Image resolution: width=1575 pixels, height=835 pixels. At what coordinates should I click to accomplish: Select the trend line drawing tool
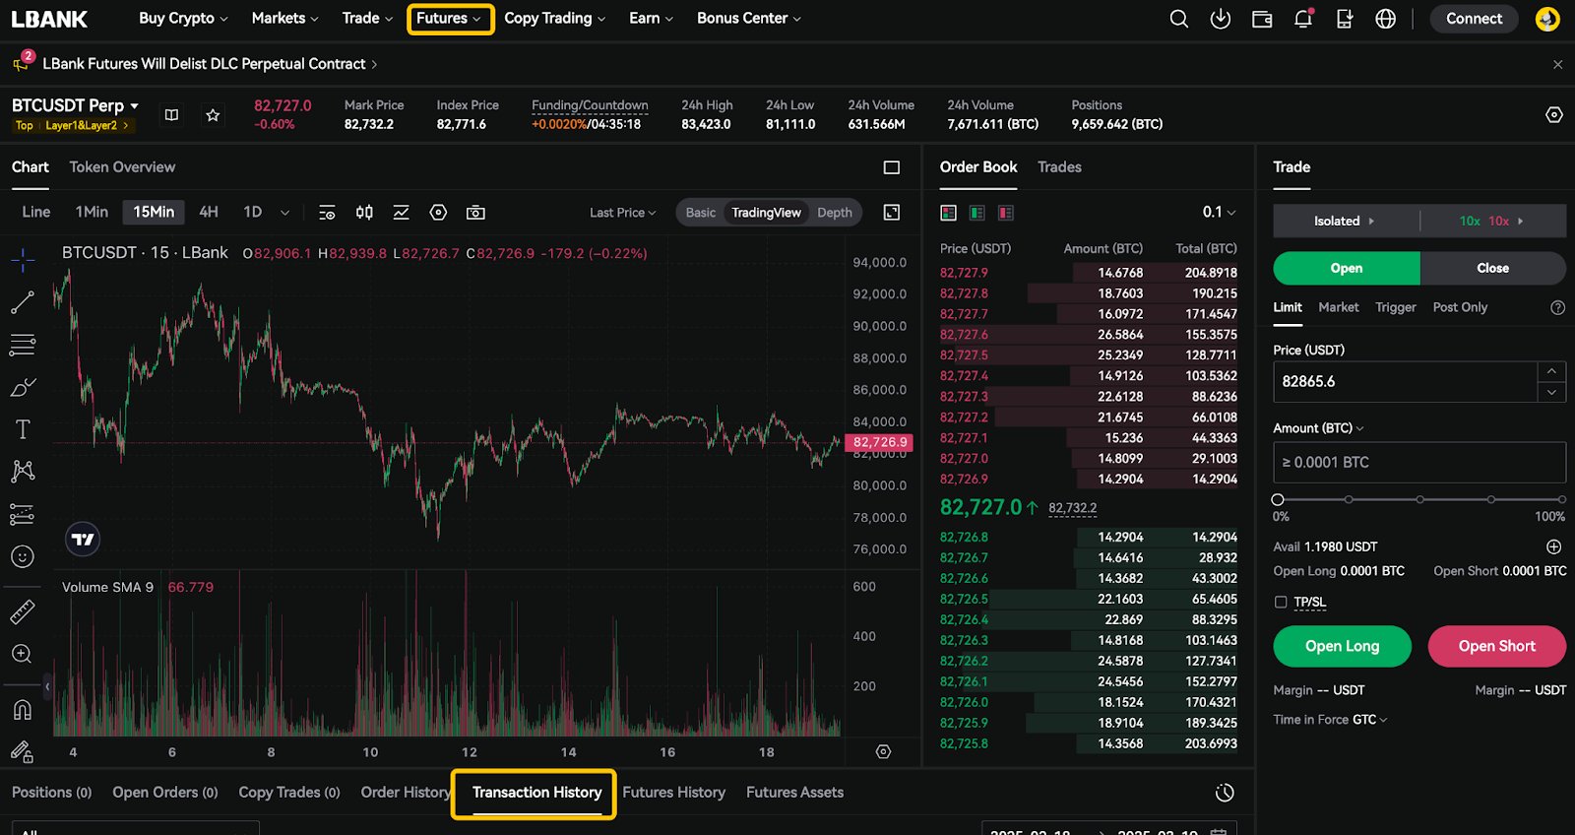pos(23,302)
